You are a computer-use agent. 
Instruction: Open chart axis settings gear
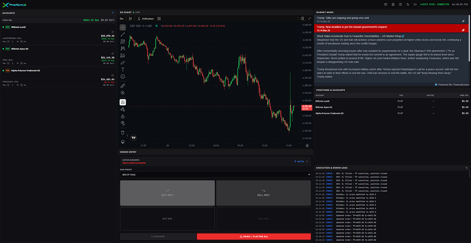307,145
